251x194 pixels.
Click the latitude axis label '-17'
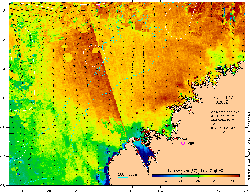3,156
